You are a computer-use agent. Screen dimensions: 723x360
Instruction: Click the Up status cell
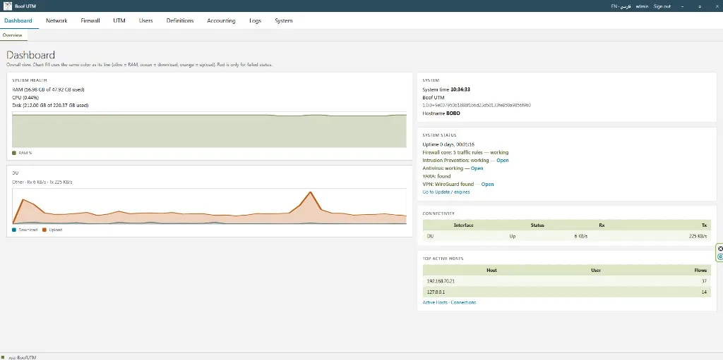513,236
